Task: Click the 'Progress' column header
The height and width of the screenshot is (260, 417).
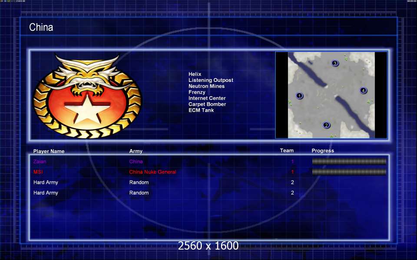Action: coord(323,151)
